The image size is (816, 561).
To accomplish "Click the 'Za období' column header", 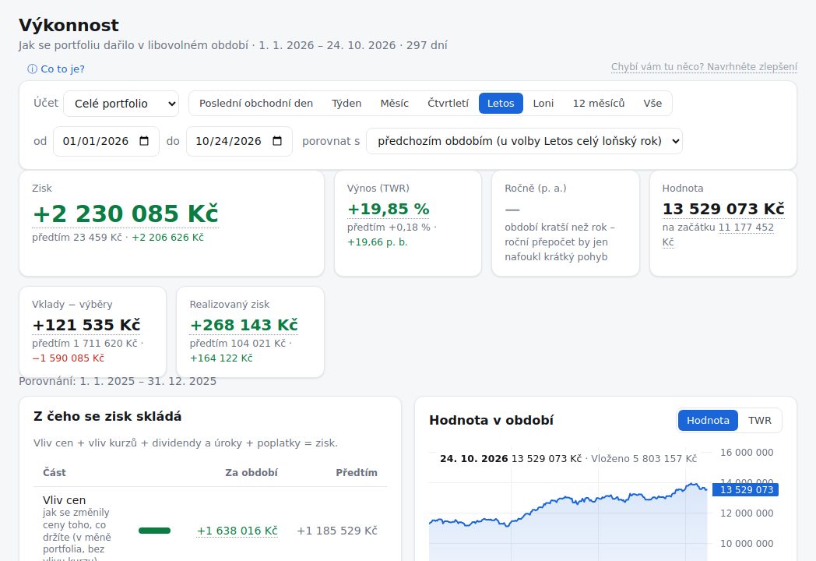I will coord(251,472).
